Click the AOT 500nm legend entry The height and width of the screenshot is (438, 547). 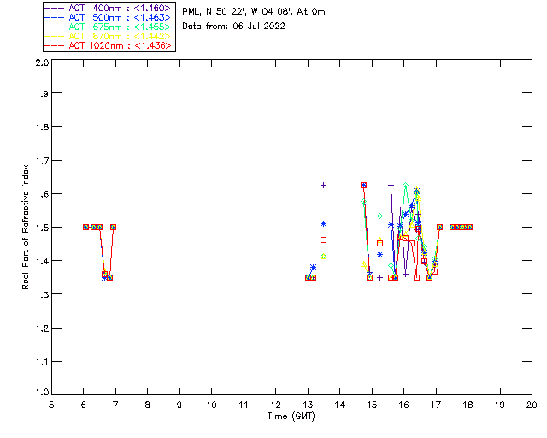[x=108, y=17]
